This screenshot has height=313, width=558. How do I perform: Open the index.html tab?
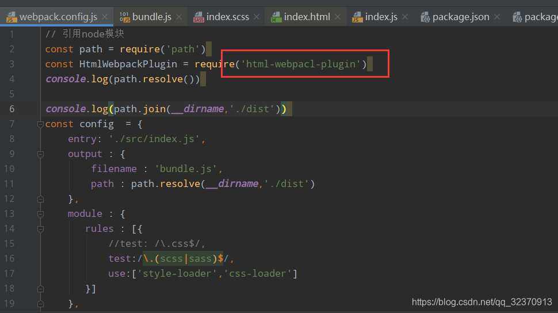[x=307, y=17]
